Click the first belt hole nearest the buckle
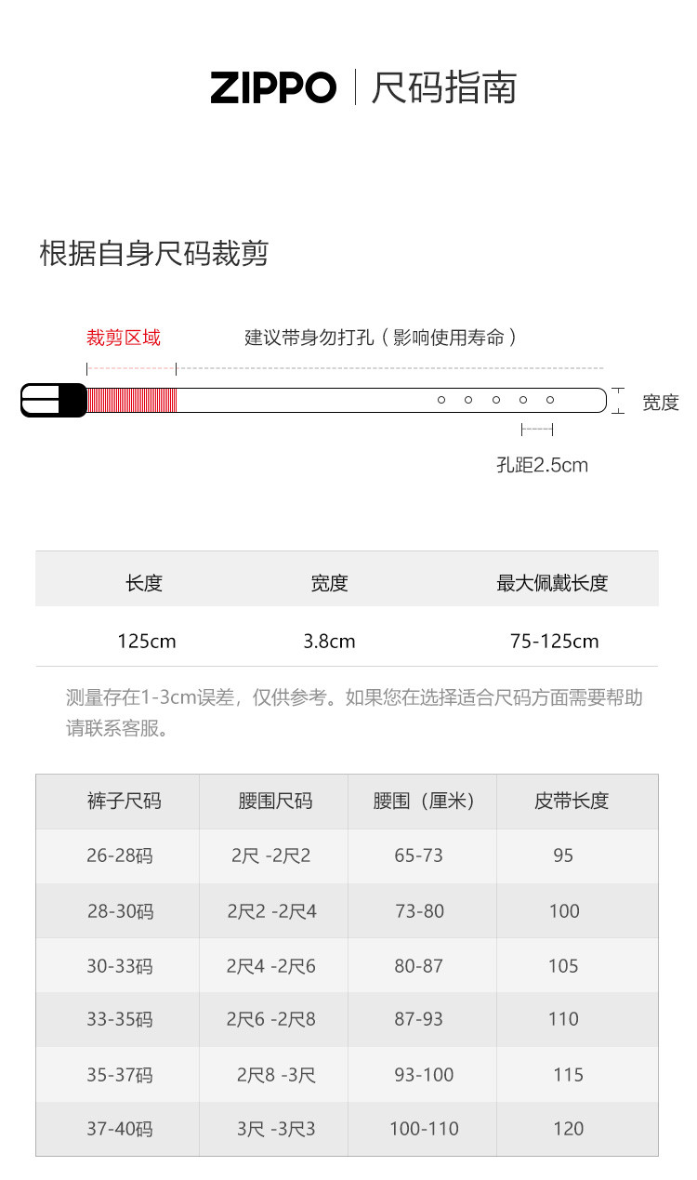Image resolution: width=697 pixels, height=1180 pixels. (x=441, y=400)
